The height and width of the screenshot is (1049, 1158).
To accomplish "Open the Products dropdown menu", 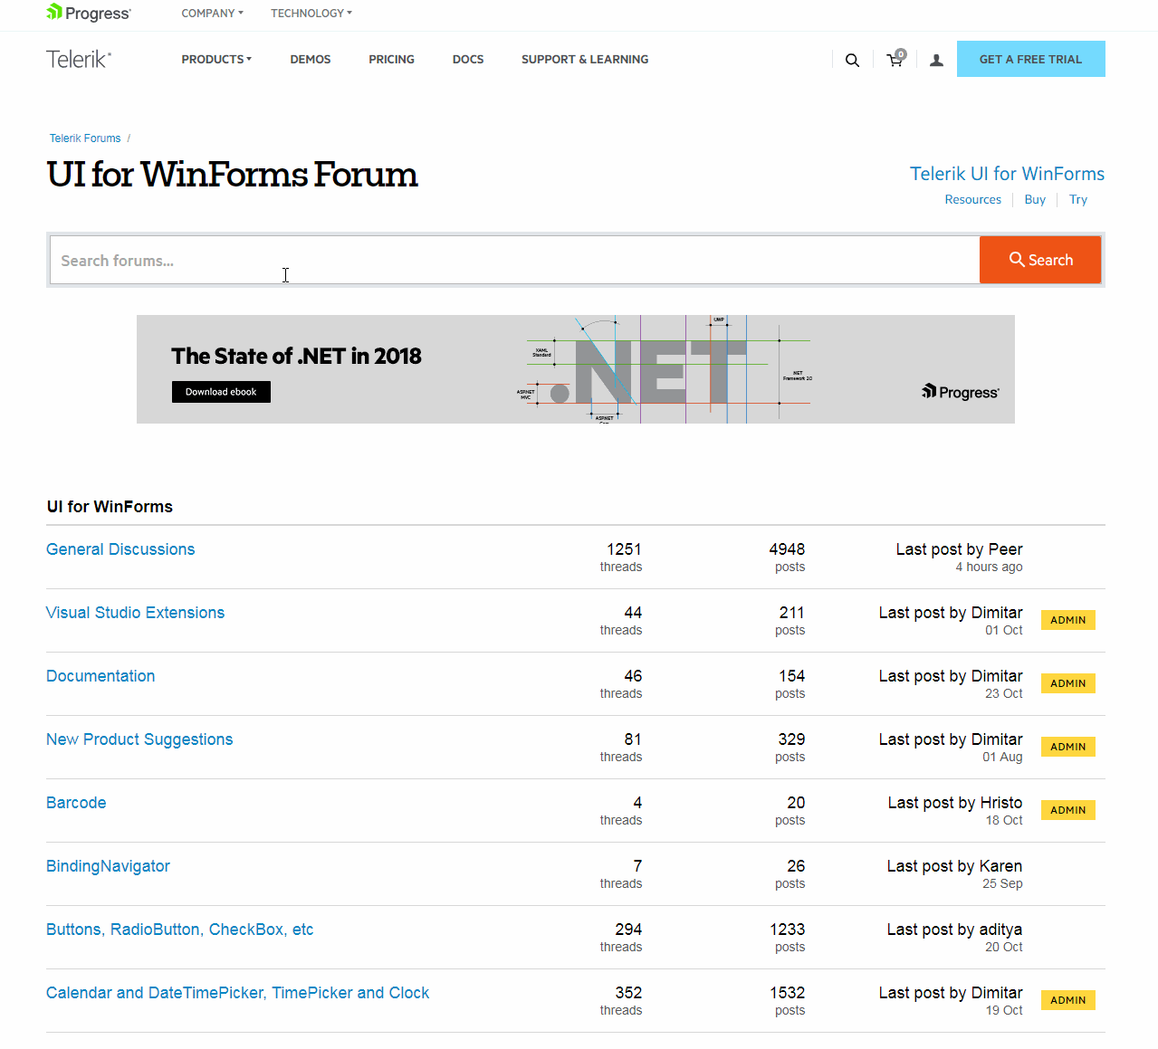I will tap(216, 60).
